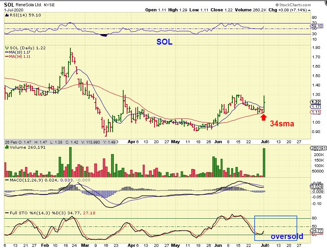This screenshot has width=327, height=248.
Task: Click the 1.11 moving-average tag on price axis
Action: tap(316, 112)
